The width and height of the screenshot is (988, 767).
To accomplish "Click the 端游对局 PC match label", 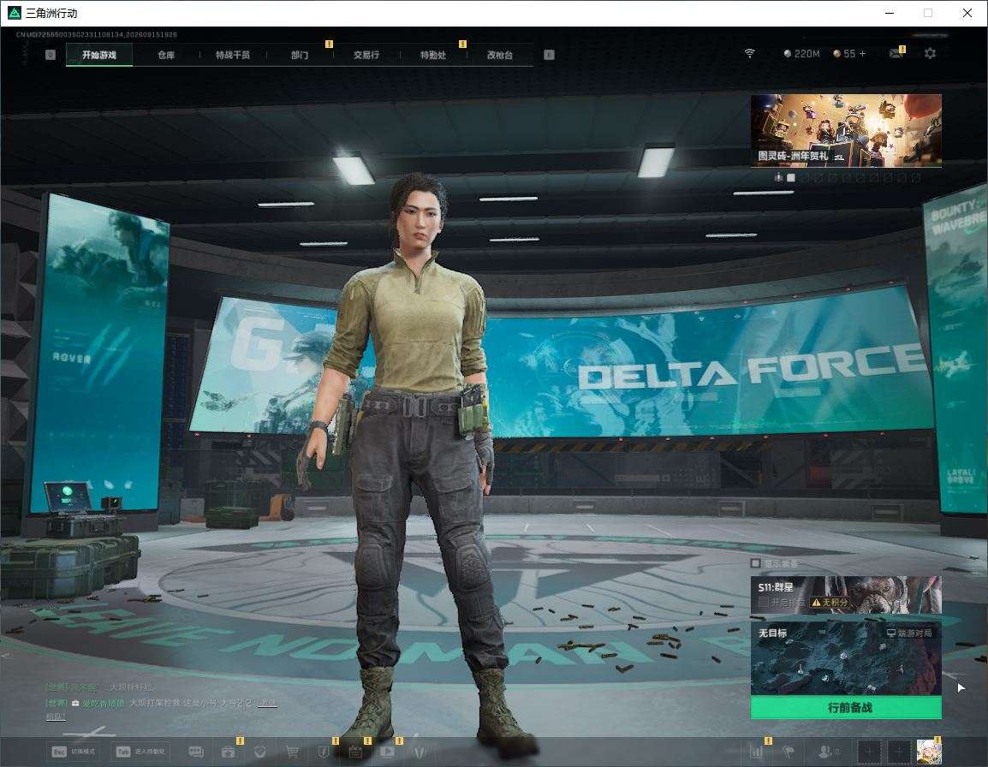I will tap(909, 633).
